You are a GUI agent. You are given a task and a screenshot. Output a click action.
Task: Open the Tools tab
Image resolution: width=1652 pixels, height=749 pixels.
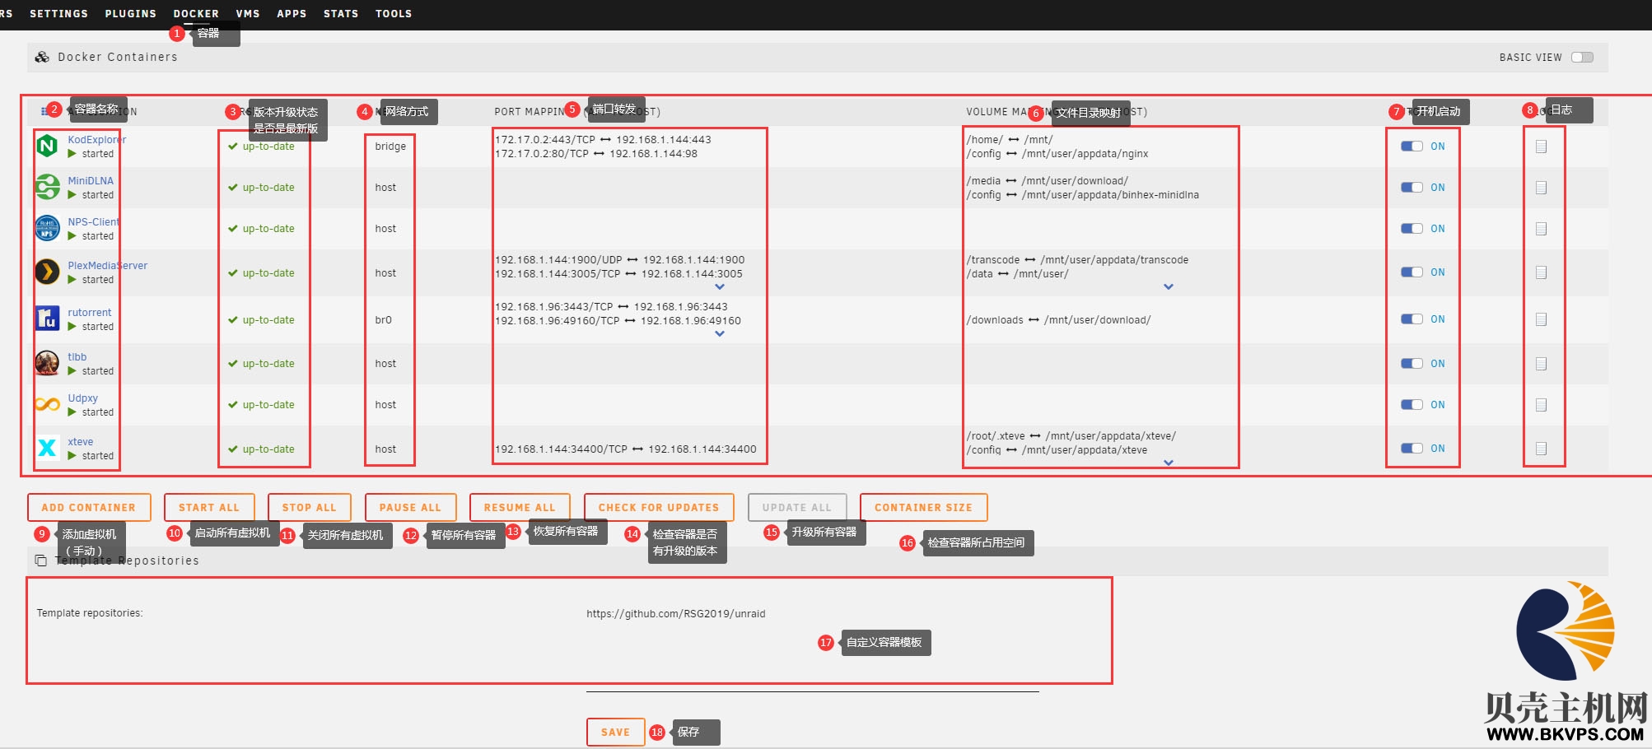click(x=394, y=14)
